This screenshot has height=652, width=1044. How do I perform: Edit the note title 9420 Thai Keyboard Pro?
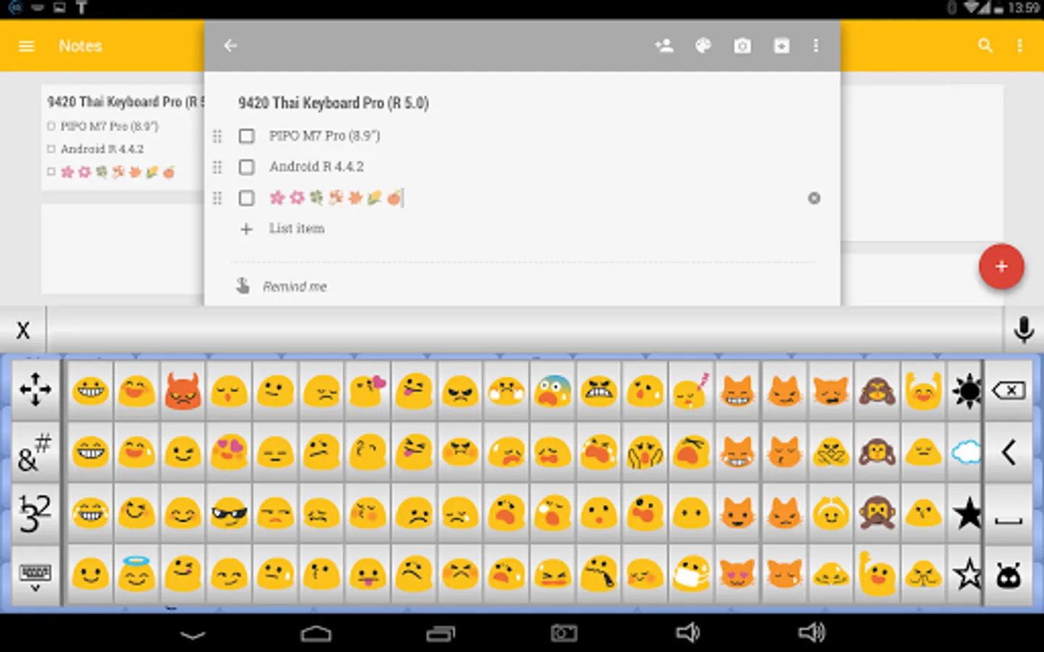tap(333, 103)
